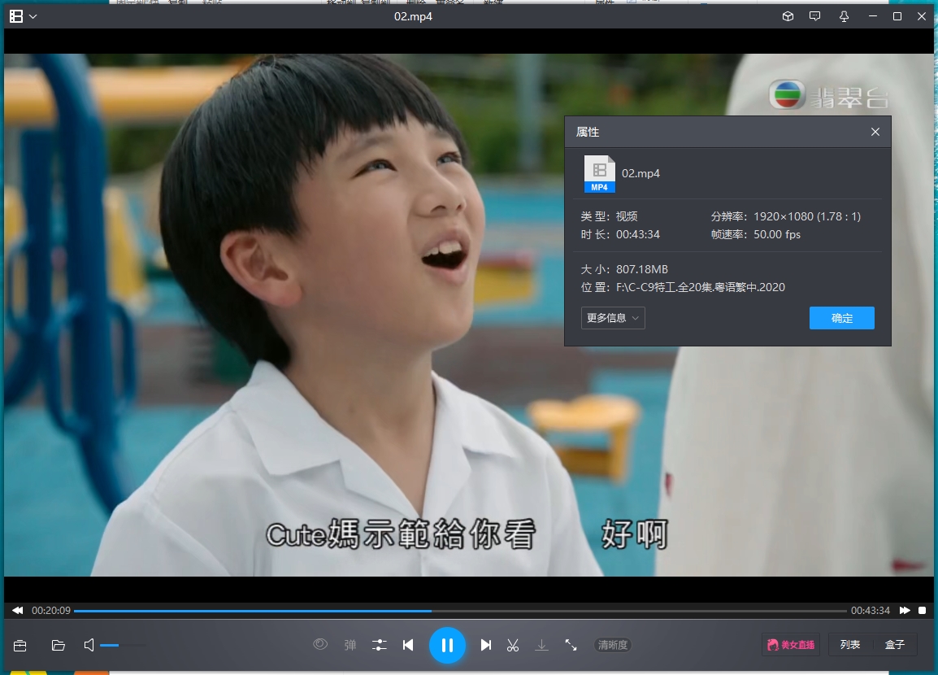Click the MP4 file icon in properties
The height and width of the screenshot is (675, 938).
point(599,173)
